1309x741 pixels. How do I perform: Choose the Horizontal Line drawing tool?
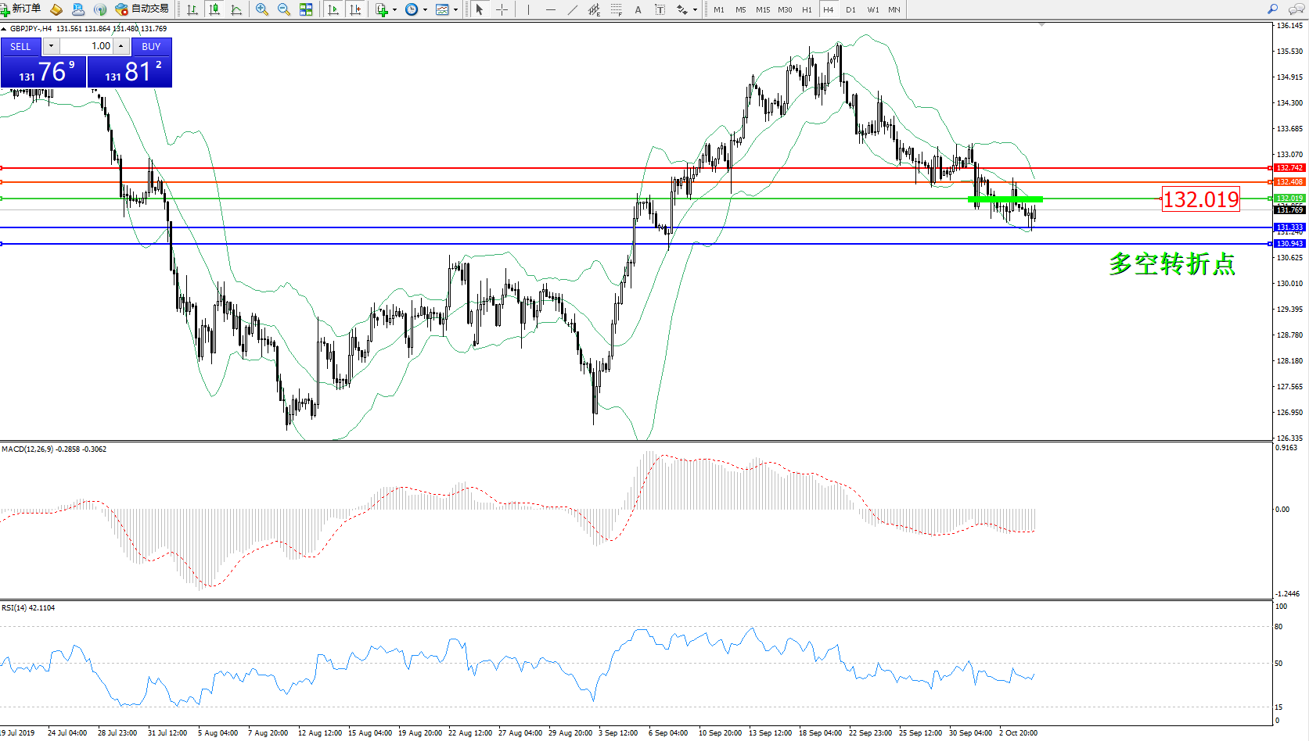pos(551,9)
